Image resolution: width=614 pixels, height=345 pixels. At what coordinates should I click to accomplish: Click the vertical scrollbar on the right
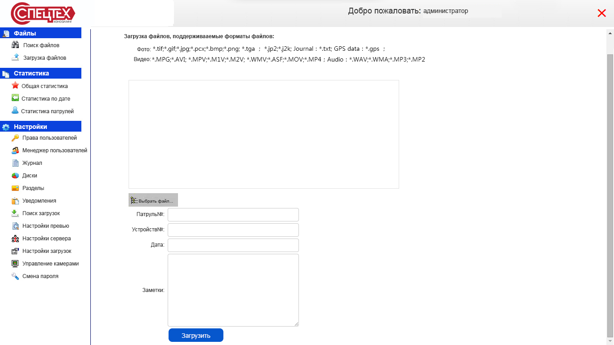(x=610, y=193)
